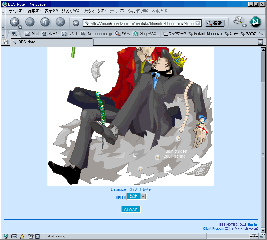
Task: Open the 編集(E) menu
Action: 34,11
